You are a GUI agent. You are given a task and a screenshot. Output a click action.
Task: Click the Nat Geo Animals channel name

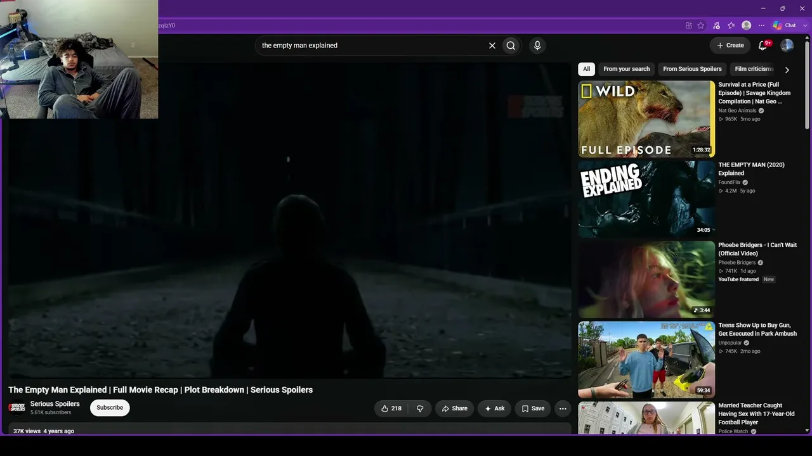click(737, 111)
